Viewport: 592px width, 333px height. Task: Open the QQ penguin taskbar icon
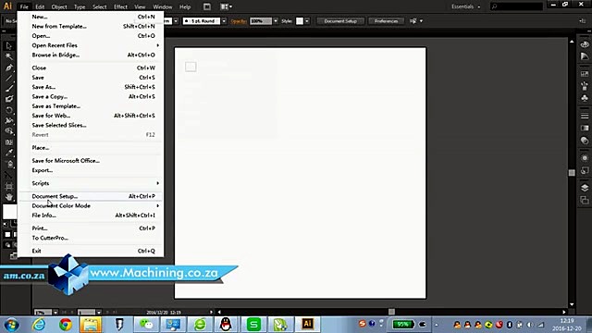click(x=226, y=325)
